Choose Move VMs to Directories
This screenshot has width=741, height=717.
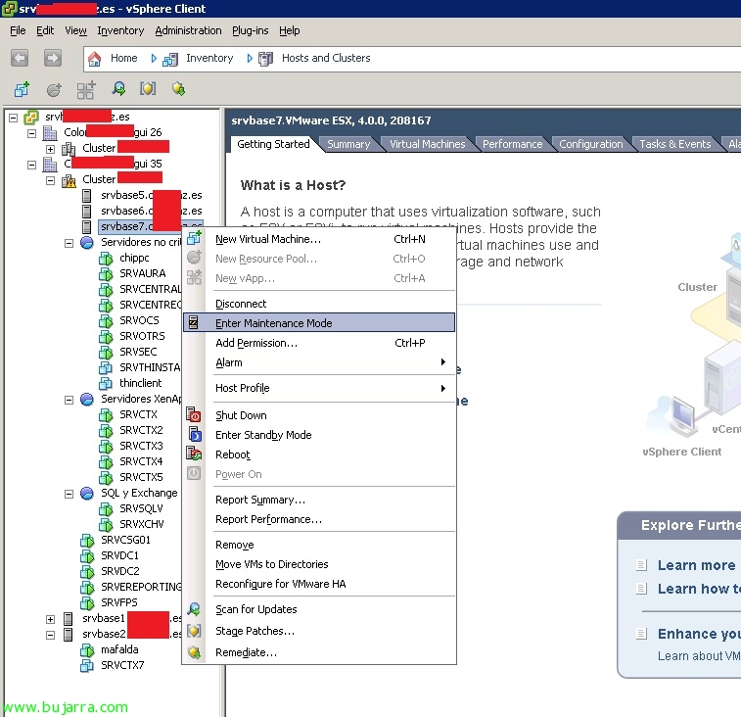(x=319, y=564)
